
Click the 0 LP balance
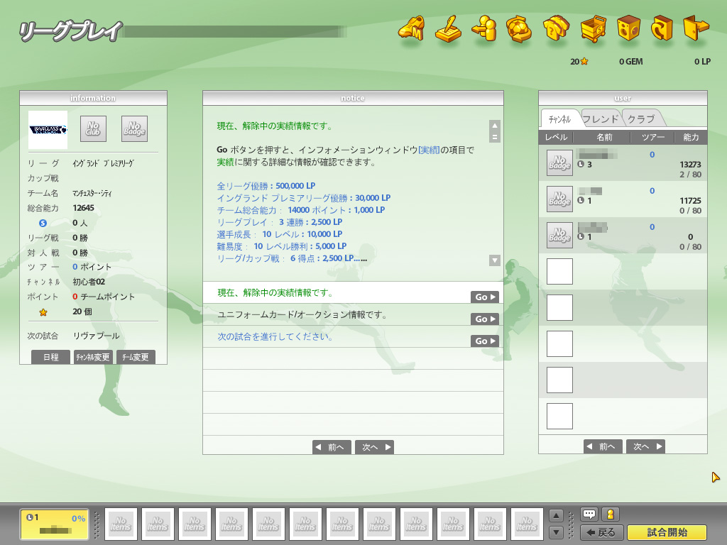tap(702, 61)
